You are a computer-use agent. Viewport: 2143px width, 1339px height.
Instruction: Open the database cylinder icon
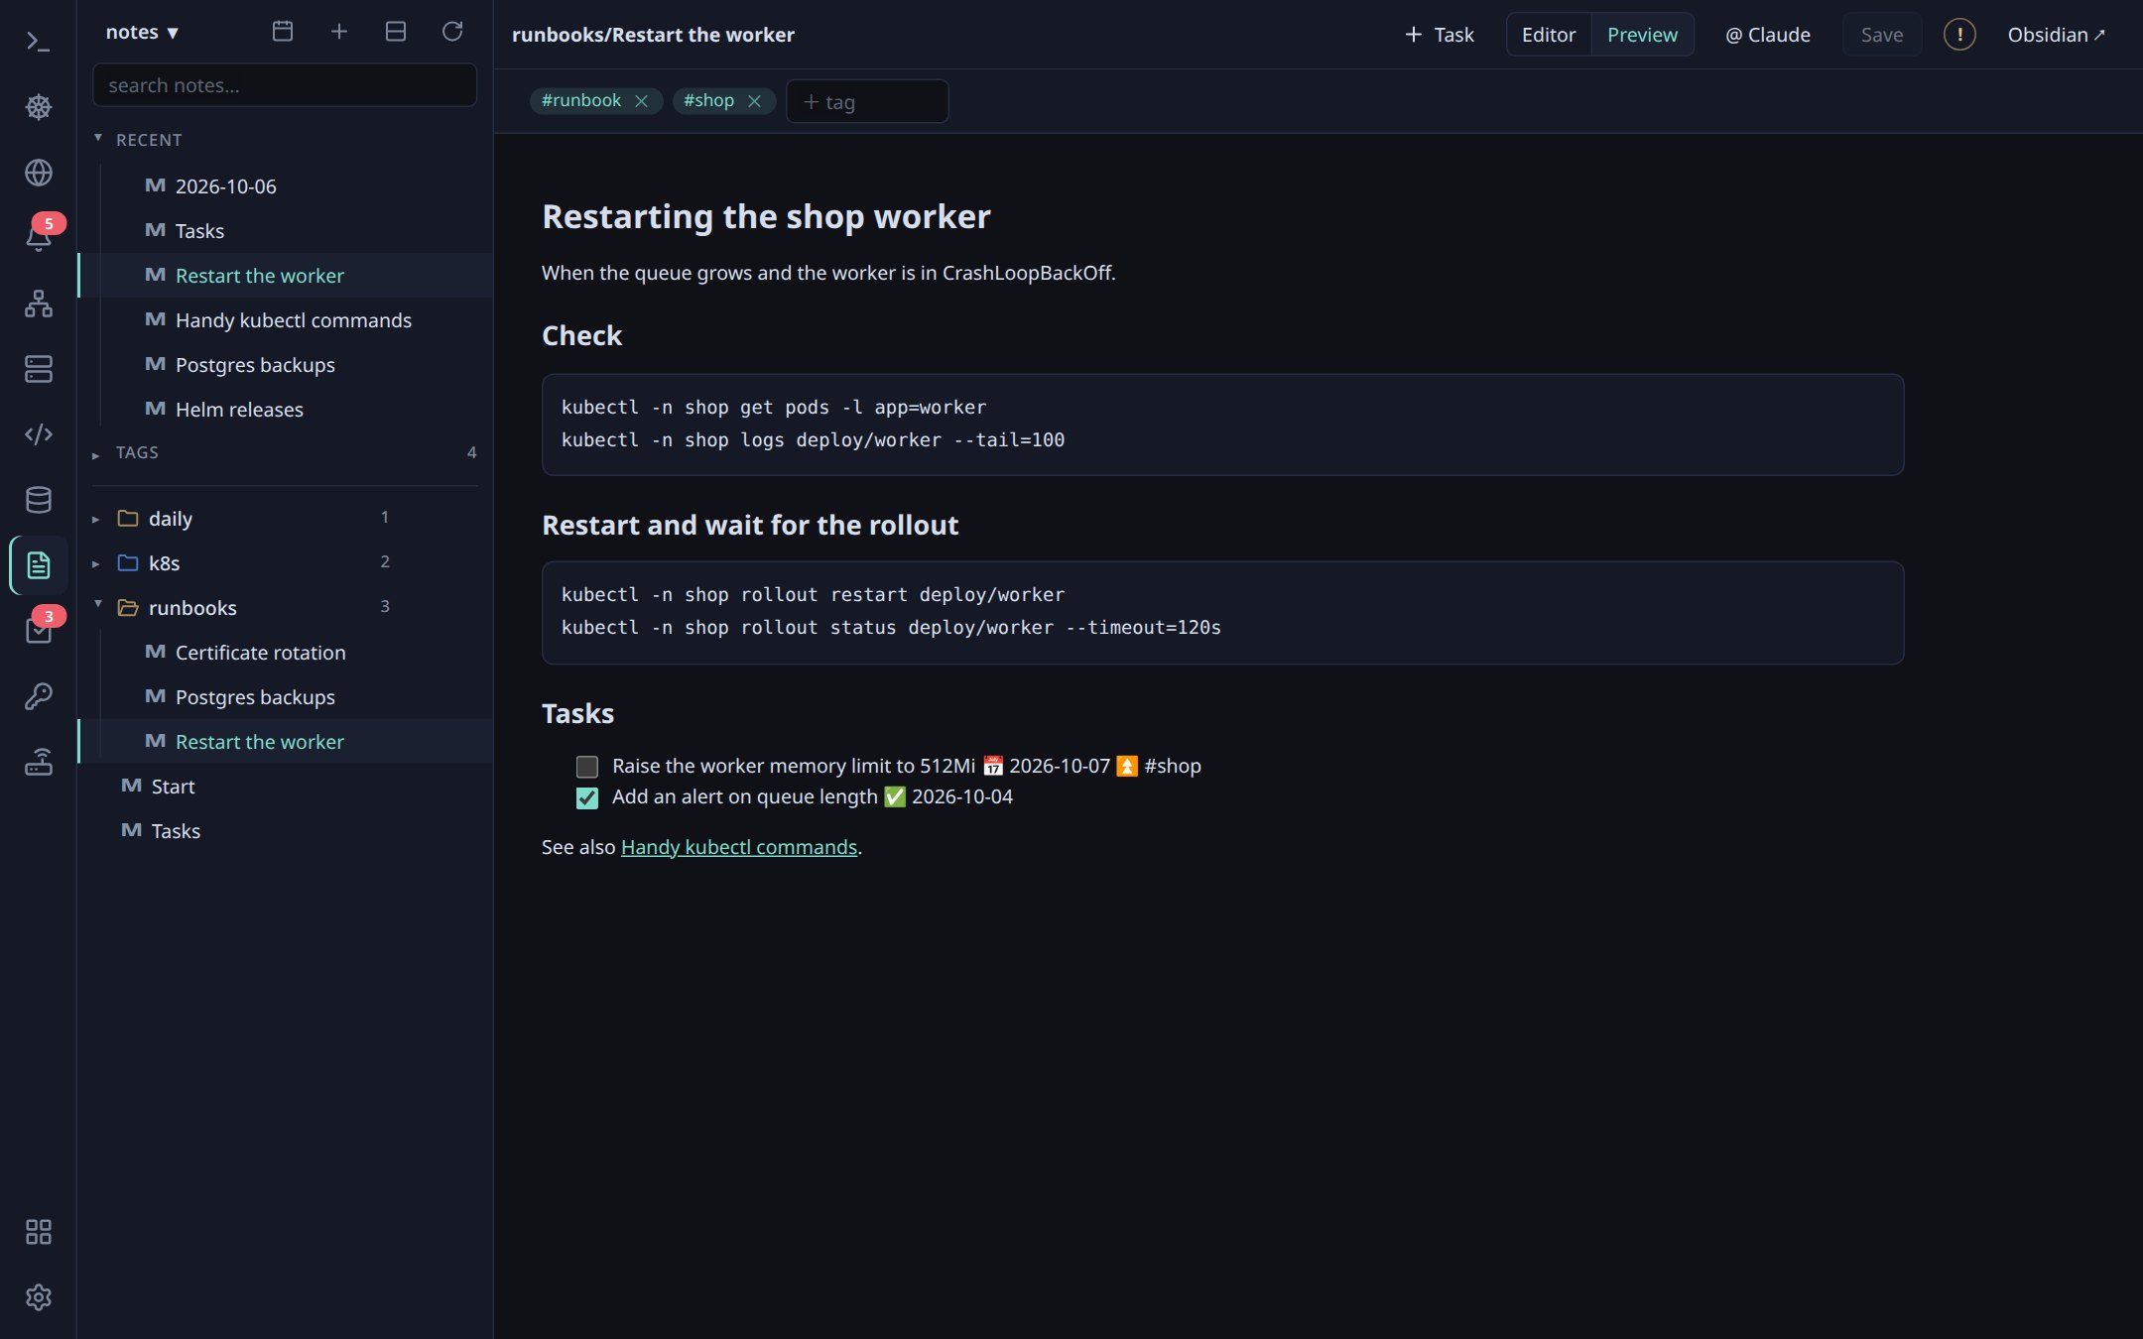(38, 500)
